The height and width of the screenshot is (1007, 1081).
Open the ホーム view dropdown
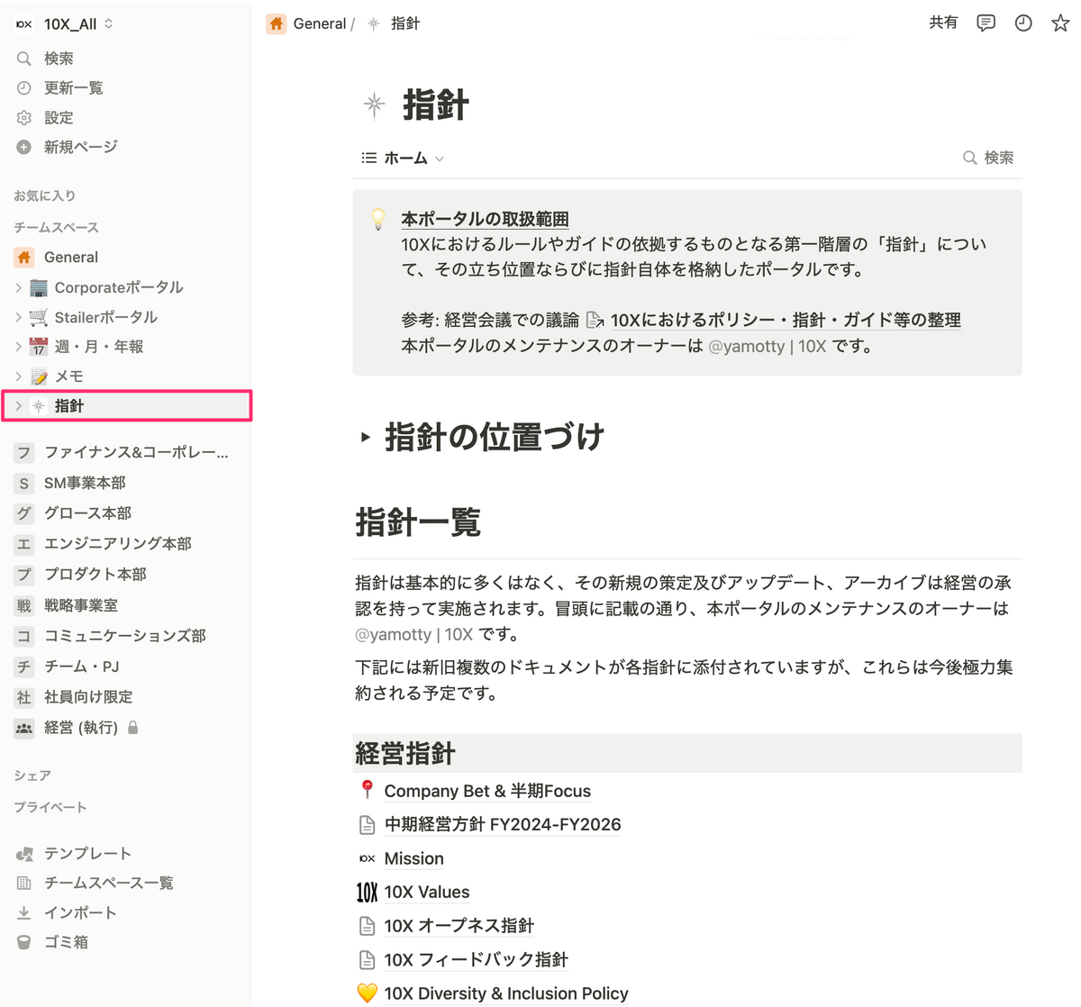coord(404,158)
